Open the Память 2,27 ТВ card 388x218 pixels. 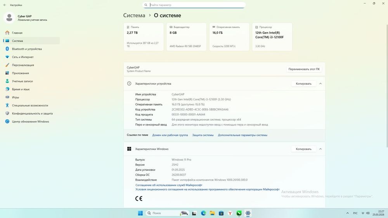144,37
